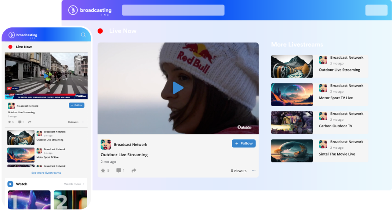
Task: Open the comment icon in mobile view
Action: pos(20,122)
